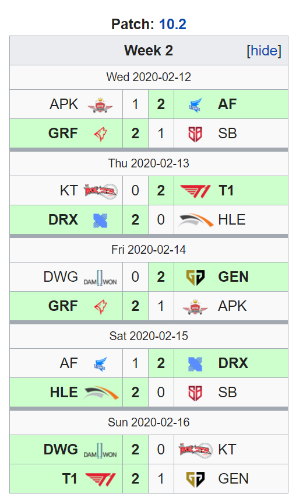Click the Sat 2020-02-15 date row
The height and width of the screenshot is (497, 296).
[x=149, y=336]
